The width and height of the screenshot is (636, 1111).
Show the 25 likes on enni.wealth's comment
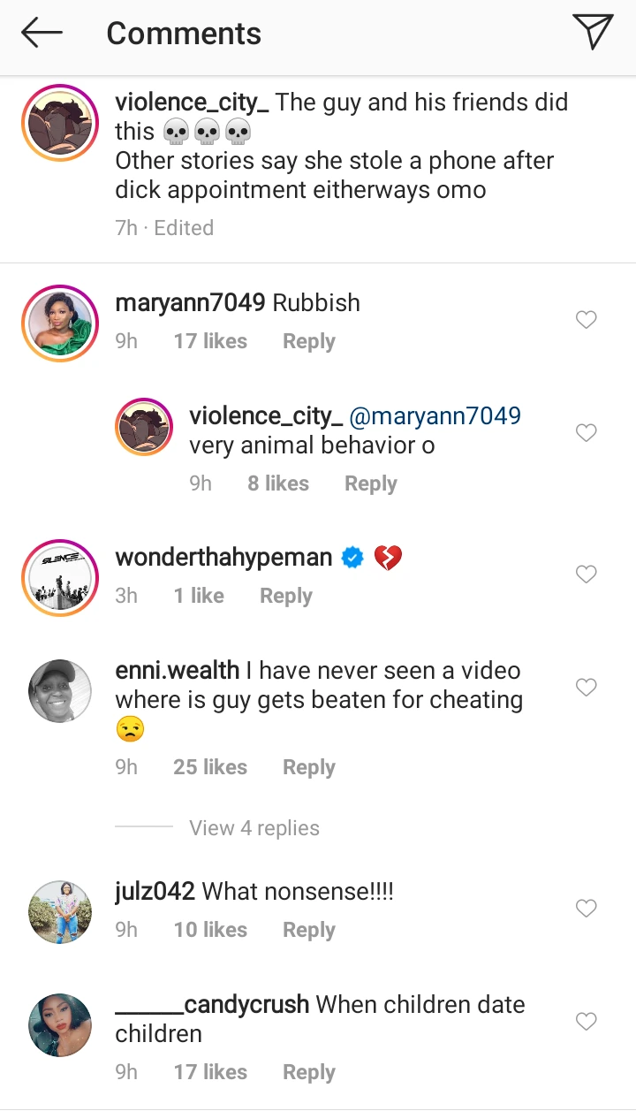pyautogui.click(x=210, y=767)
